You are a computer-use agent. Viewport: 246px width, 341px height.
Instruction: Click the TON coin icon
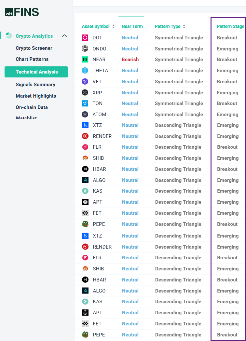[x=85, y=103]
